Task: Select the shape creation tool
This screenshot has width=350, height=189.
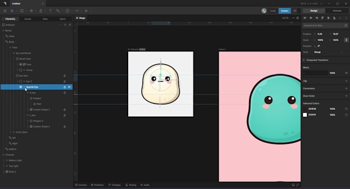Action: click(x=31, y=11)
